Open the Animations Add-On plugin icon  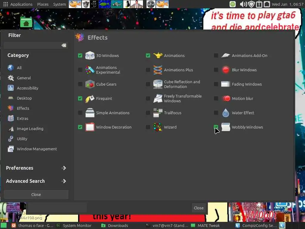[x=226, y=55]
